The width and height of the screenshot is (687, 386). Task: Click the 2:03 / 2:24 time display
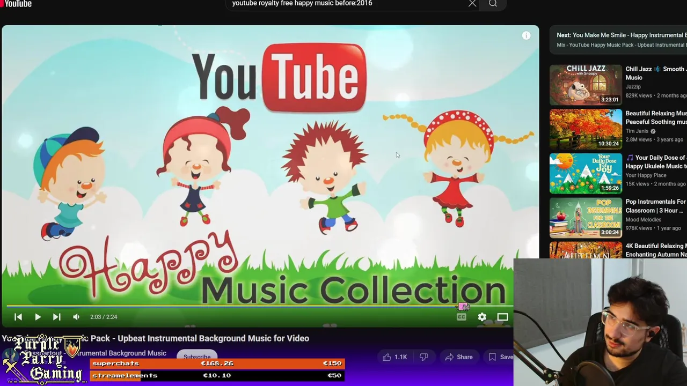[104, 317]
